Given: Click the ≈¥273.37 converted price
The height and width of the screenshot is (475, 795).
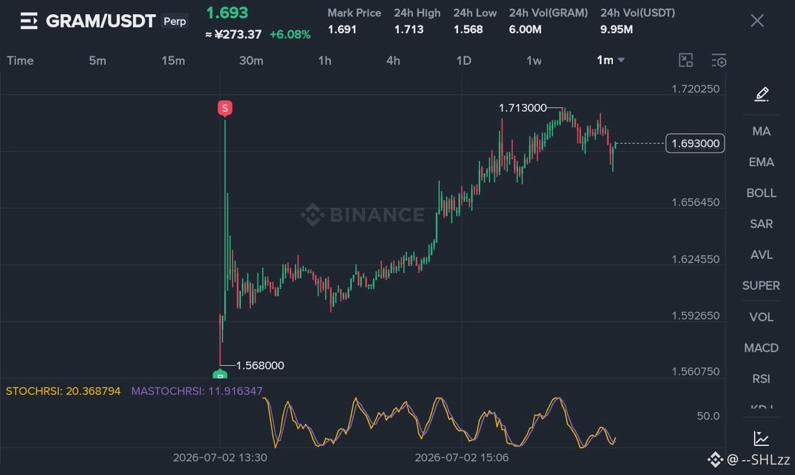Looking at the screenshot, I should [233, 34].
